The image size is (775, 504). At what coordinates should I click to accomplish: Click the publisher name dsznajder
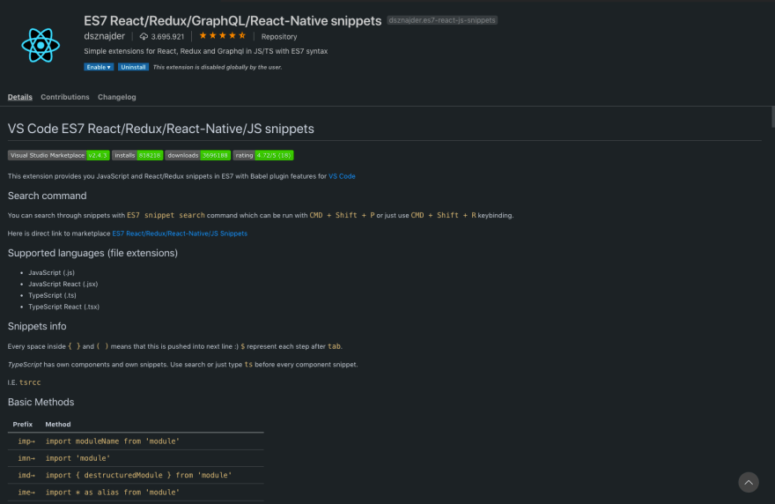point(104,36)
